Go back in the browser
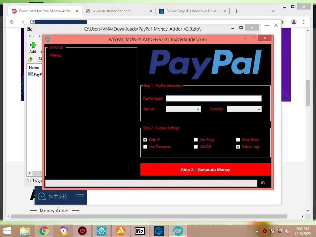316x237 pixels. point(12,22)
